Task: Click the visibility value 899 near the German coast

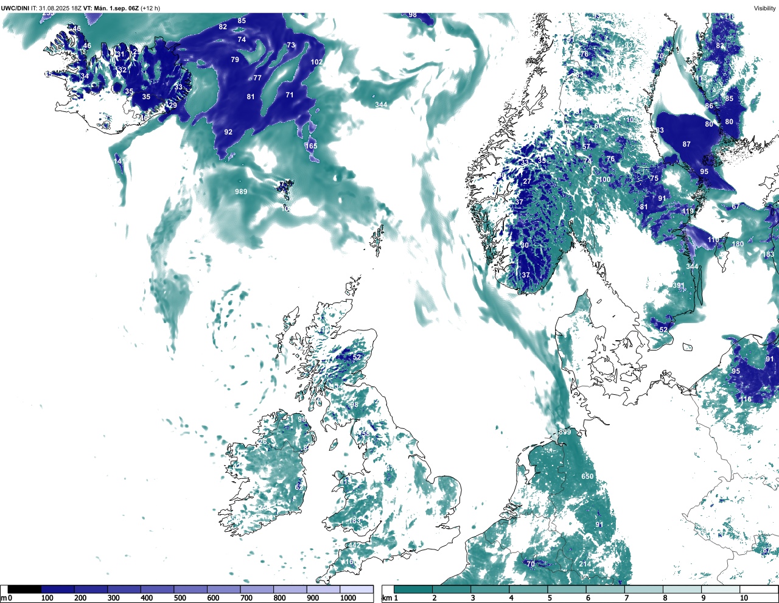Action: (x=565, y=432)
